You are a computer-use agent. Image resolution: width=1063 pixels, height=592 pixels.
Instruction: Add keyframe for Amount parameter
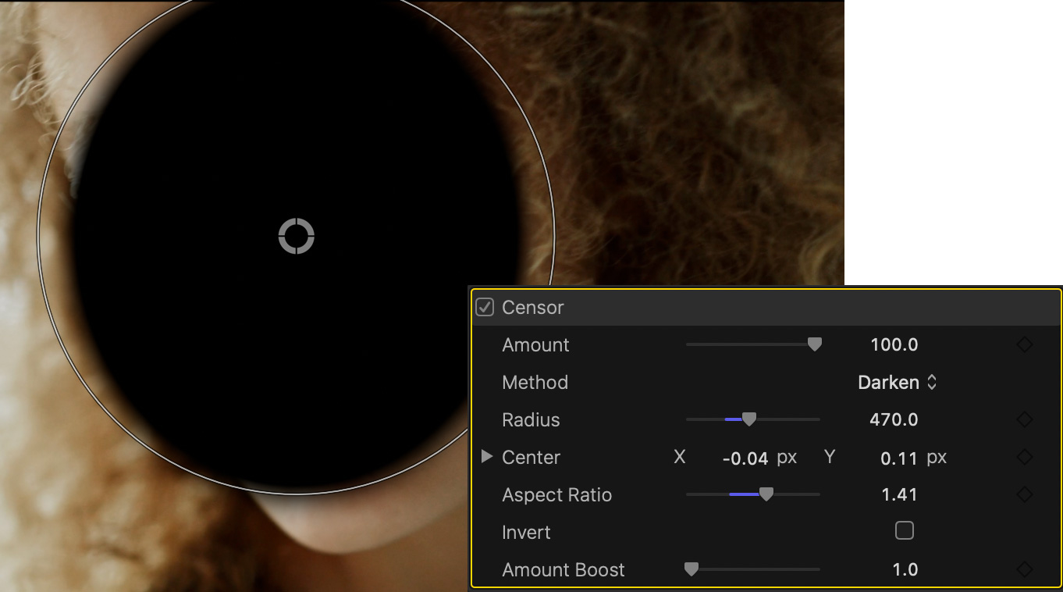pyautogui.click(x=1025, y=344)
